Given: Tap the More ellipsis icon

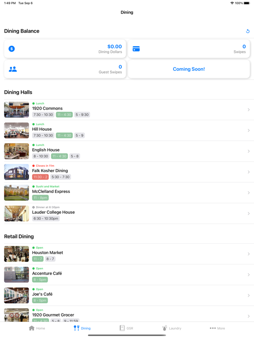Looking at the screenshot, I should point(213,328).
